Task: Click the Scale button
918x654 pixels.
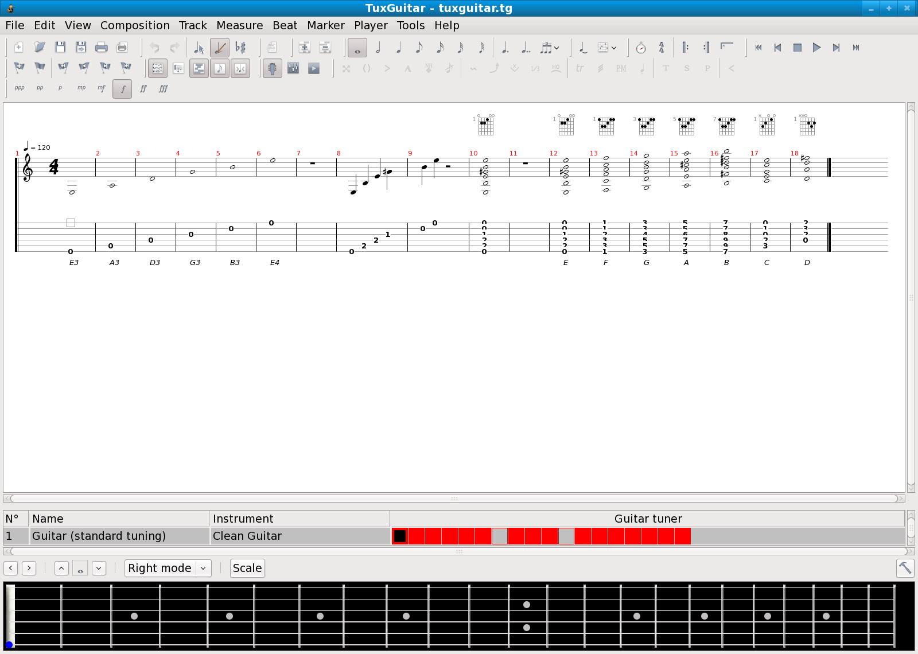Action: (247, 568)
